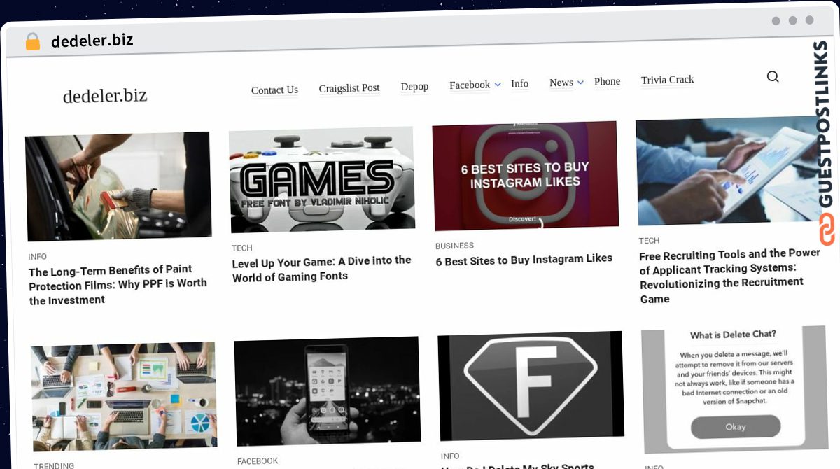Click the black-and-white phone in hand thumbnail
Image resolution: width=840 pixels, height=469 pixels.
(x=328, y=392)
